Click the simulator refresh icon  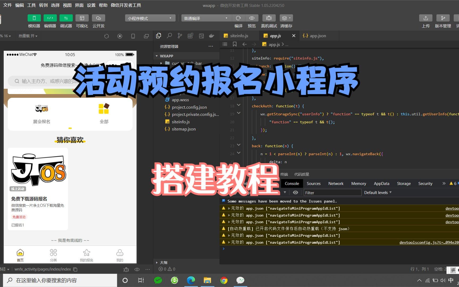107,36
